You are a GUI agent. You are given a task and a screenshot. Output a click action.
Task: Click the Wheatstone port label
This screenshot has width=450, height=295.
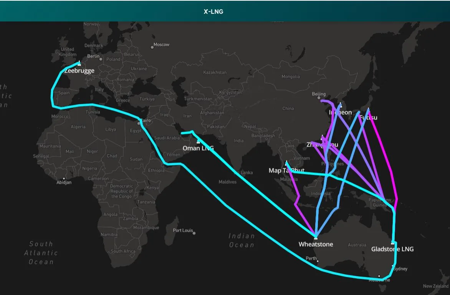[x=316, y=244]
